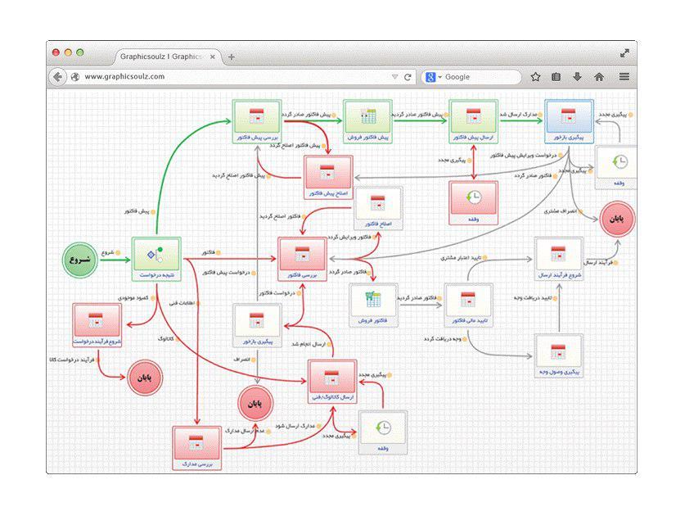Click the edge label "درخواست پیش فاکتور"

[227, 273]
